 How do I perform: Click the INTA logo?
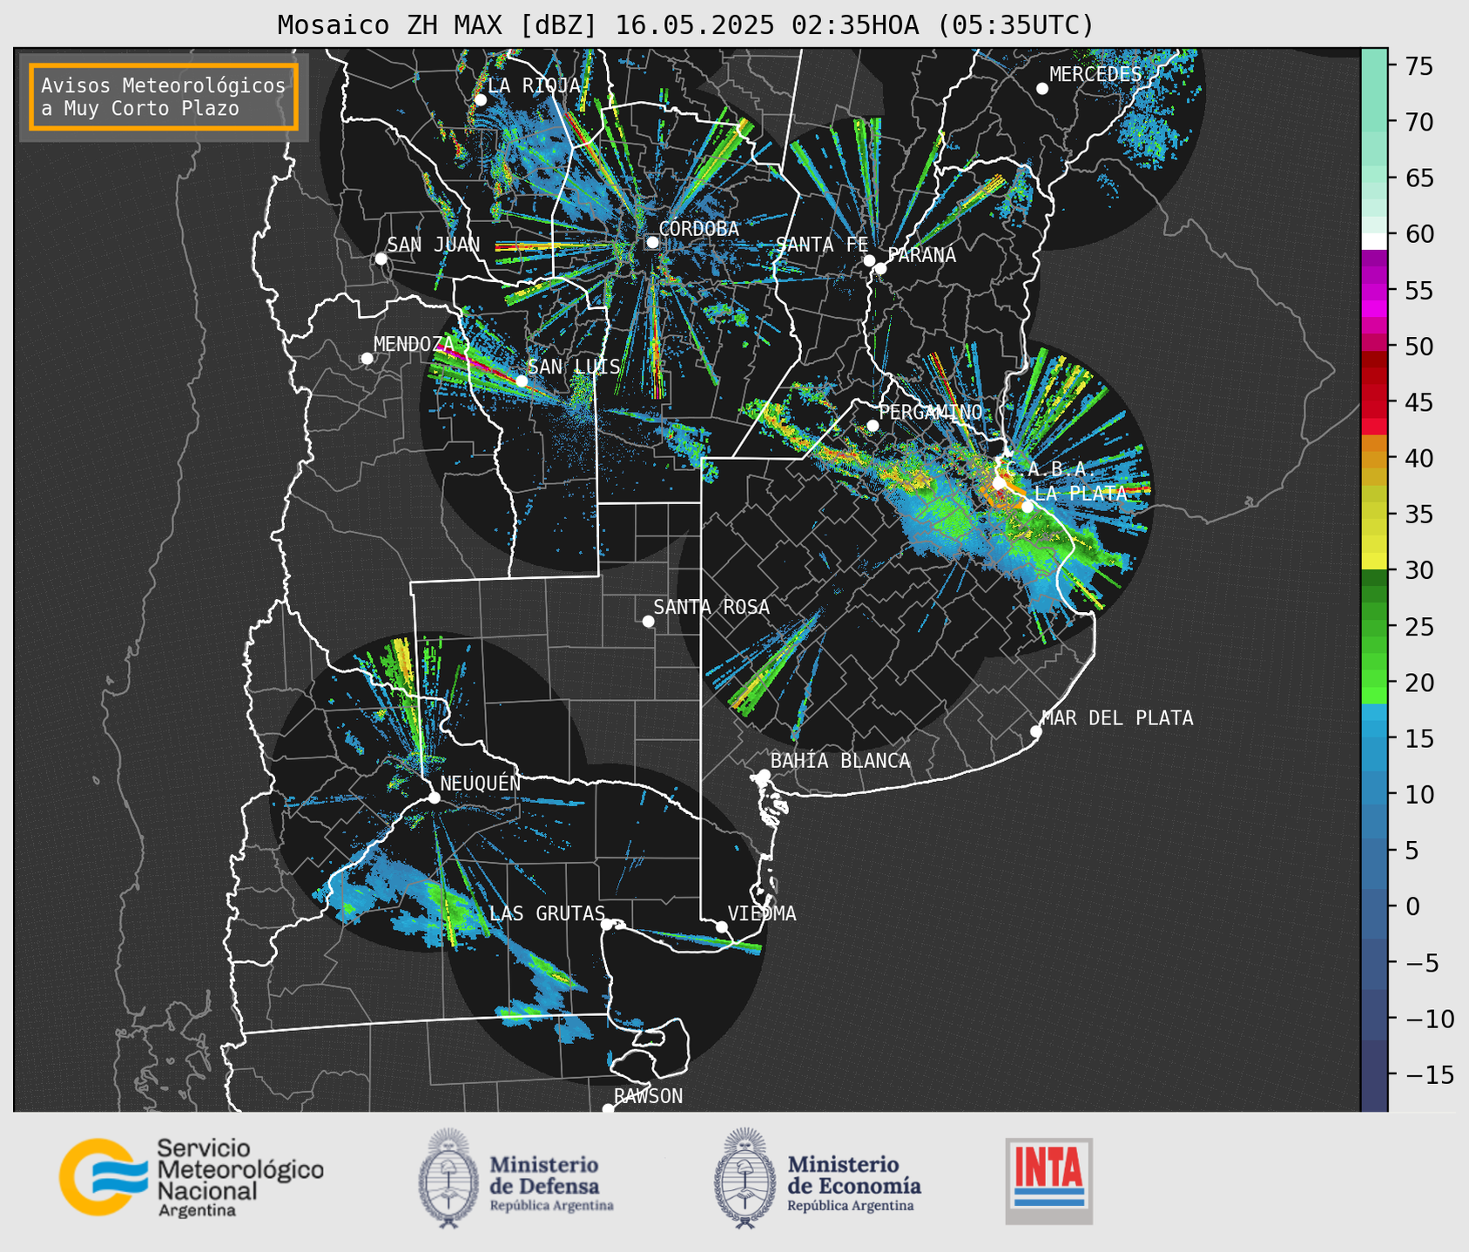pos(1048,1181)
